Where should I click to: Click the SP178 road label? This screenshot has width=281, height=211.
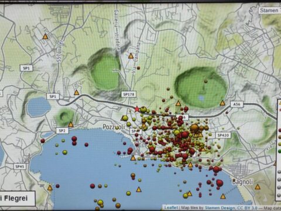[x=129, y=94]
